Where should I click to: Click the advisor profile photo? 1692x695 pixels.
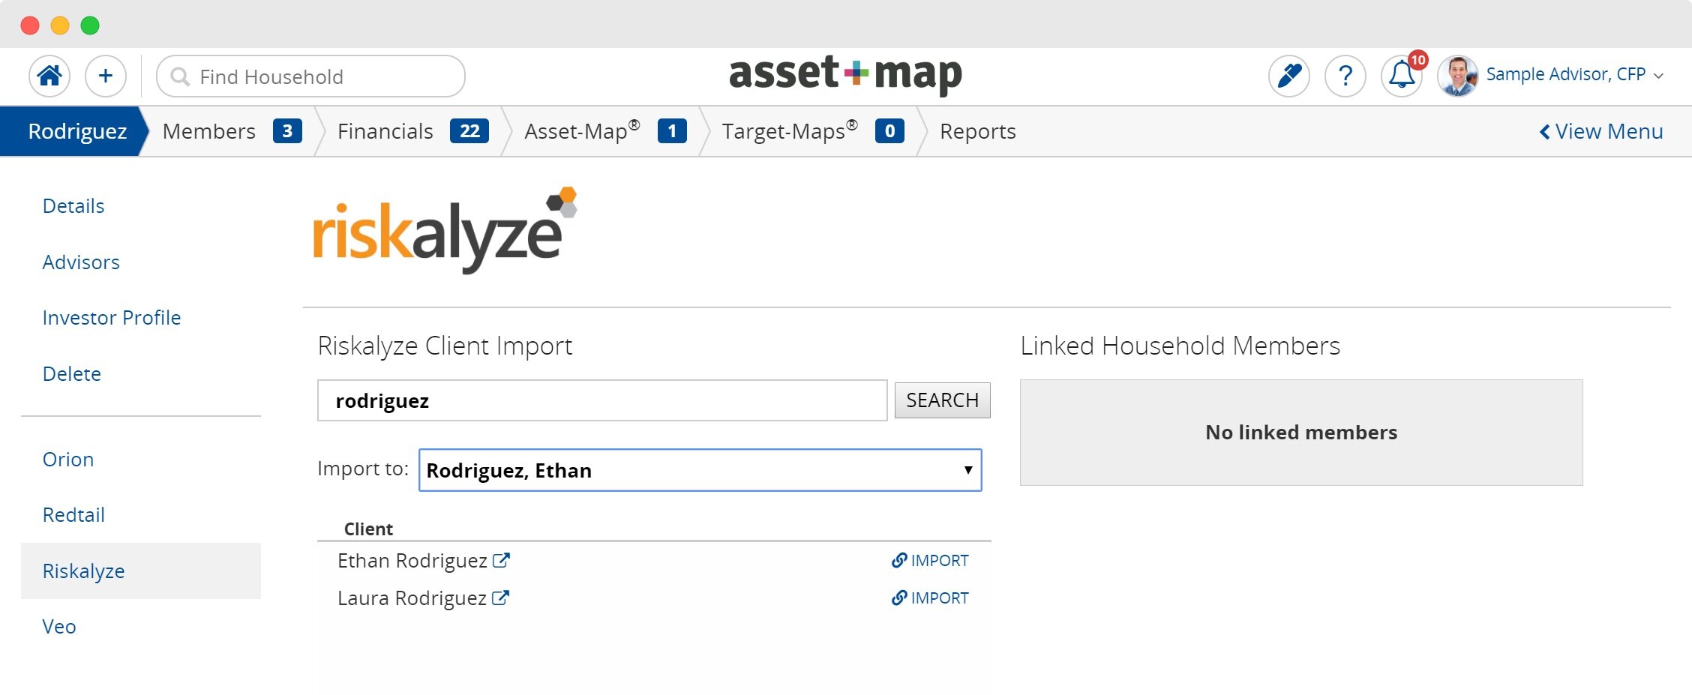1458,76
